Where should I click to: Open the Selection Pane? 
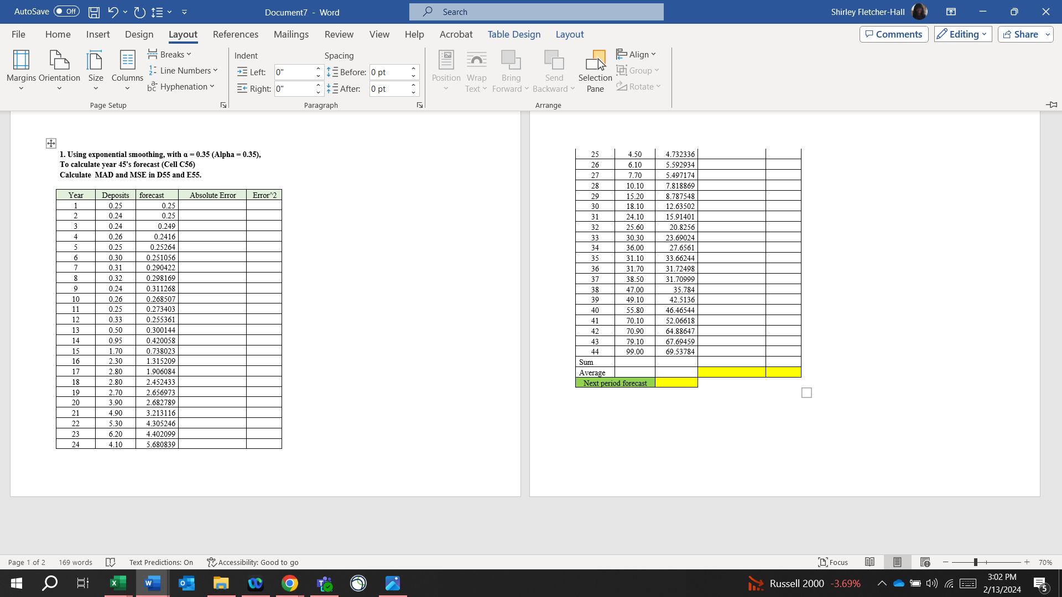click(x=595, y=70)
